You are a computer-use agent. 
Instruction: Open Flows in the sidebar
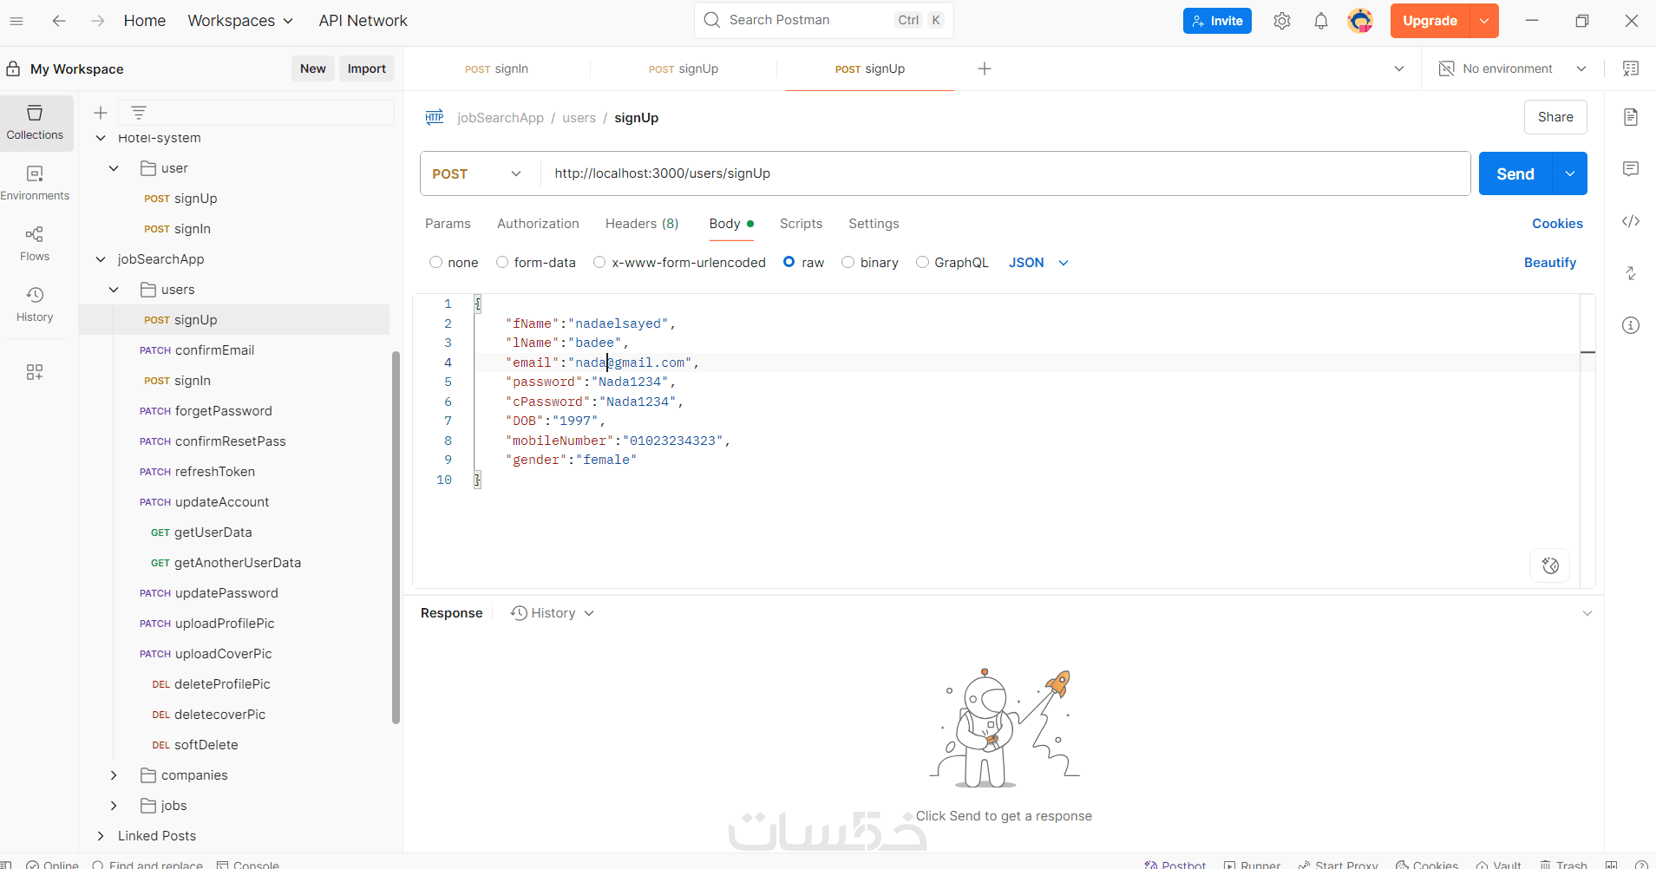35,245
